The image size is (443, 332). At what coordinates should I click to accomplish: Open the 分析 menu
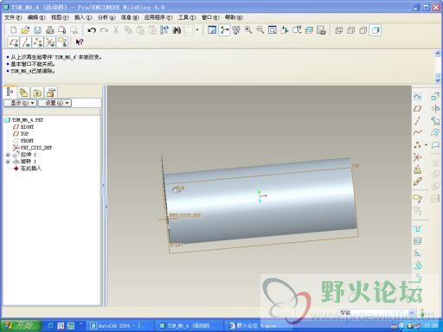(106, 17)
